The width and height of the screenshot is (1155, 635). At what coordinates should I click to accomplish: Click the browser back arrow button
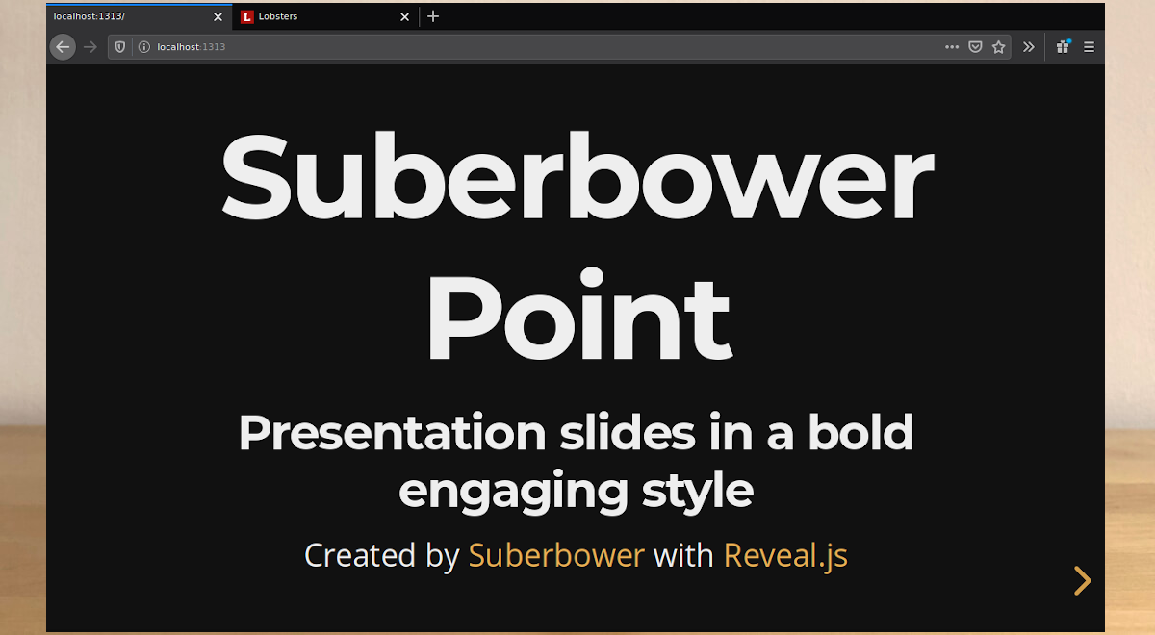tap(63, 47)
